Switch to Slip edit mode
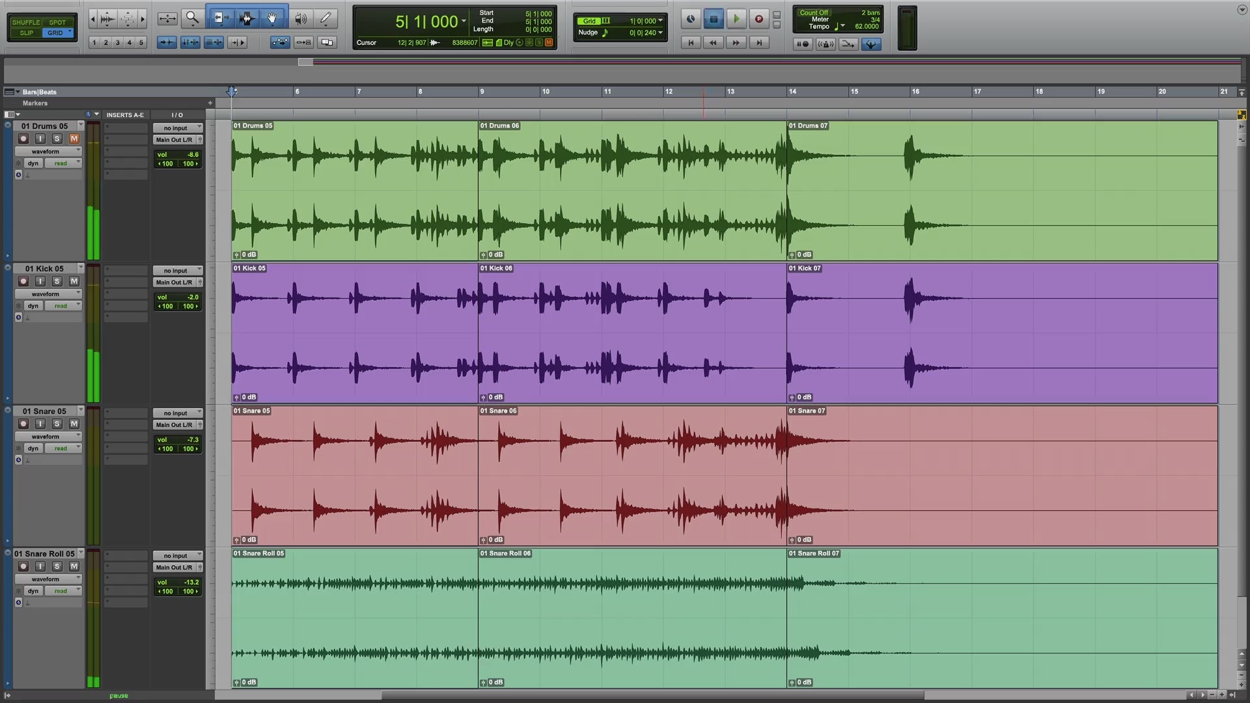1250x703 pixels. (x=26, y=33)
